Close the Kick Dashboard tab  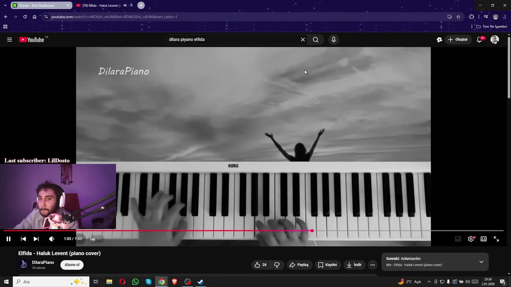(x=68, y=5)
